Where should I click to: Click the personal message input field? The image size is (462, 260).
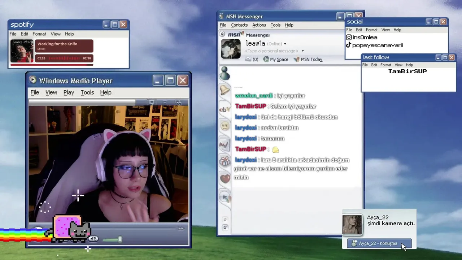coord(272,51)
